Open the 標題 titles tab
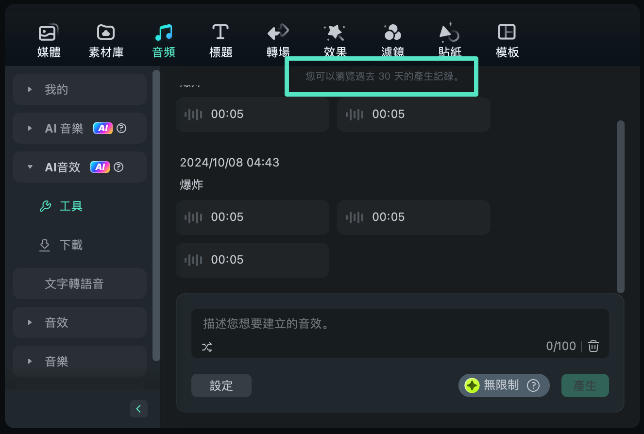Screen dimensions: 644x434 220,41
